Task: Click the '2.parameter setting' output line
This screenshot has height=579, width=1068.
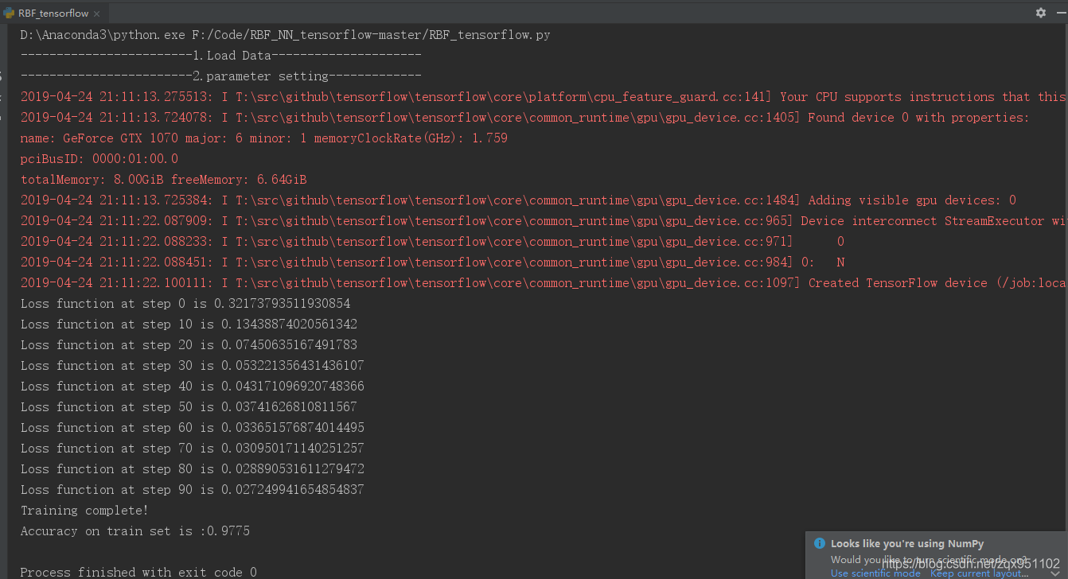Action: click(220, 76)
